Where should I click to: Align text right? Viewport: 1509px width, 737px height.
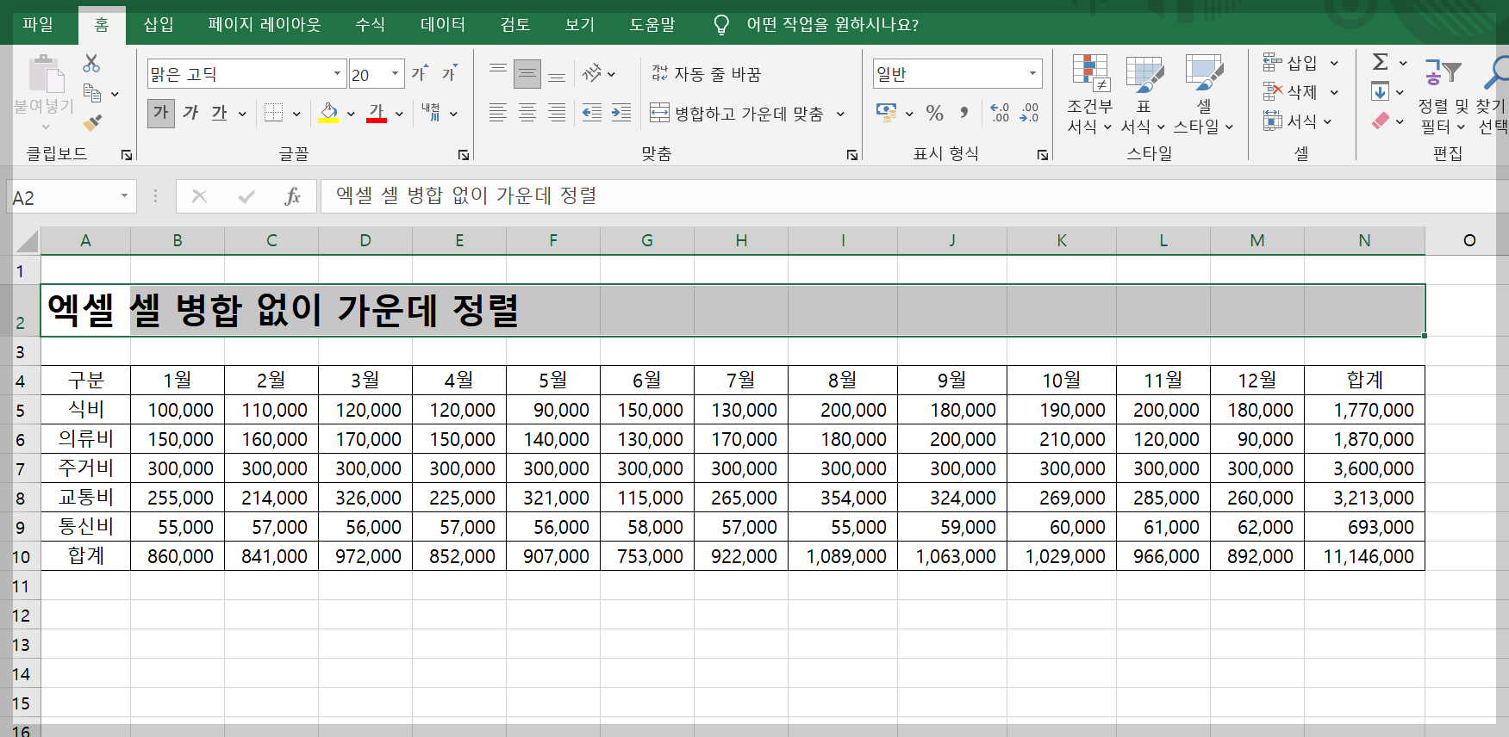point(557,113)
